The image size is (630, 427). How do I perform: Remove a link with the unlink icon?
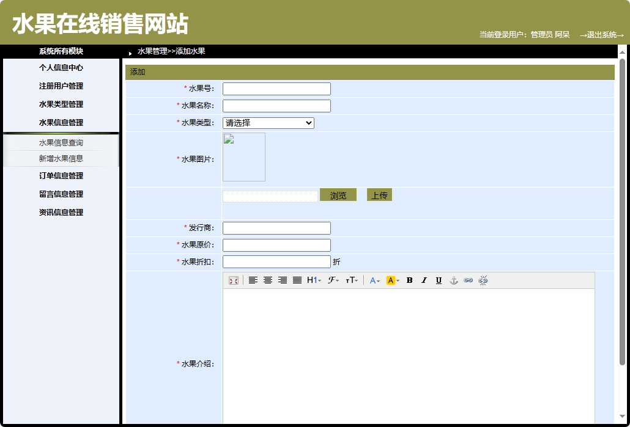[483, 280]
